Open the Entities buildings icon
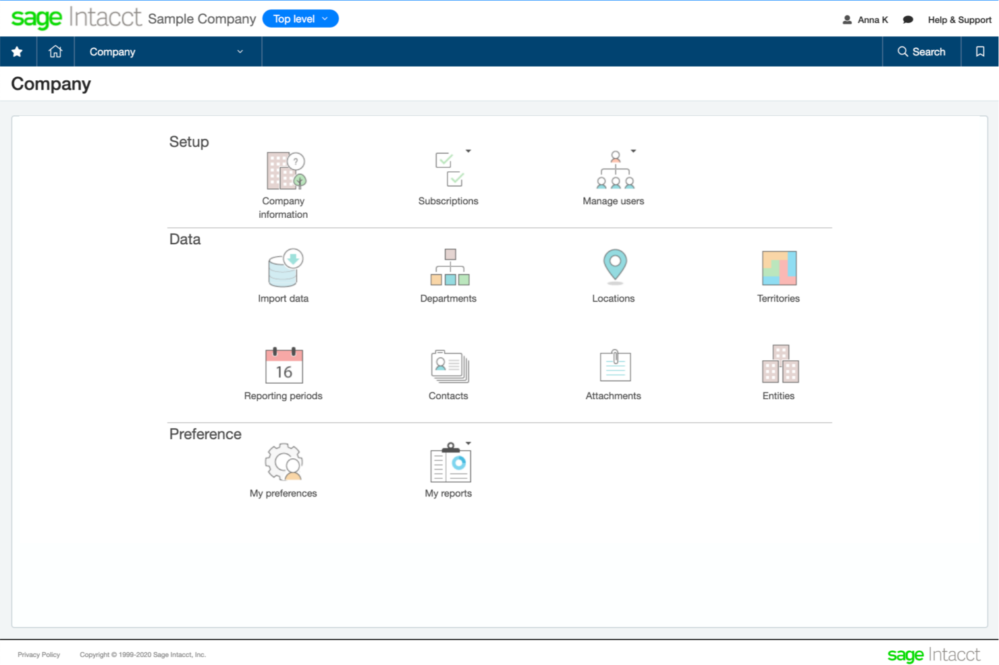This screenshot has width=999, height=665. click(x=780, y=365)
